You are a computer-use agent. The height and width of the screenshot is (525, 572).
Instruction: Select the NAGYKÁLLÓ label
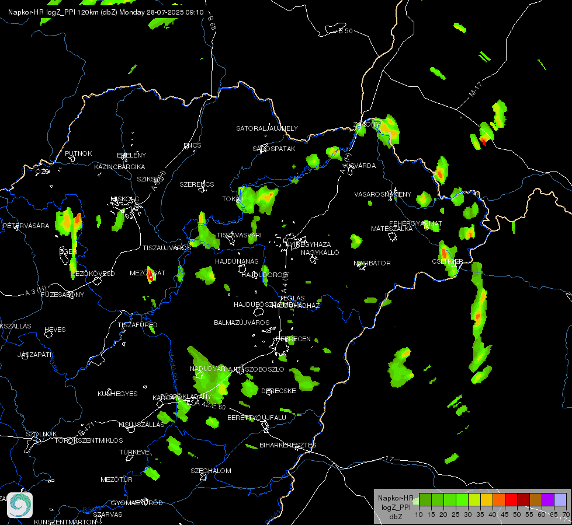click(x=320, y=253)
